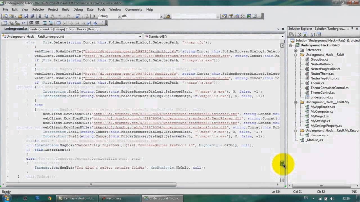Expand the References node
Image resolution: width=360 pixels, height=202 pixels.
(296, 50)
